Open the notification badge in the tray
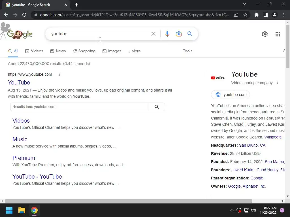The height and width of the screenshot is (217, 290). (282, 210)
